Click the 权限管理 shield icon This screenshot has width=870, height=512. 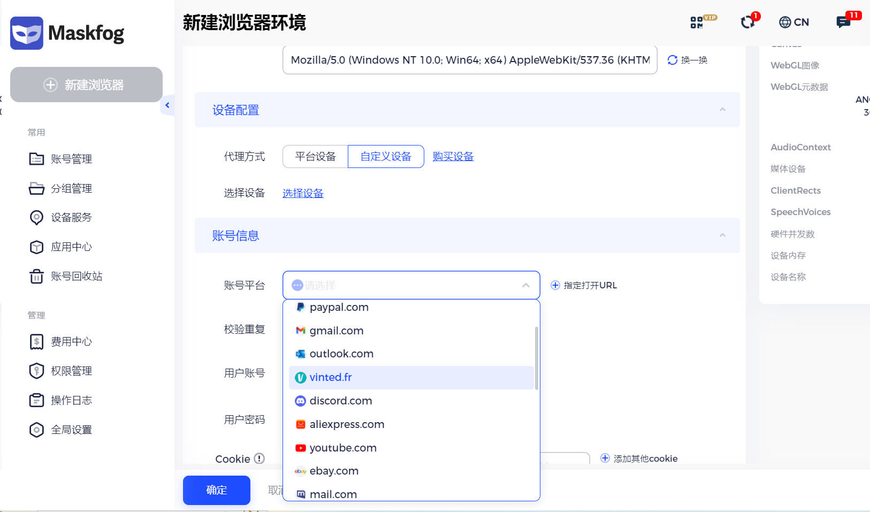click(36, 371)
